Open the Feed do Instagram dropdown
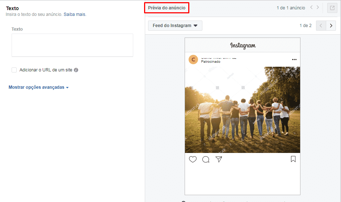The image size is (341, 202). 175,26
